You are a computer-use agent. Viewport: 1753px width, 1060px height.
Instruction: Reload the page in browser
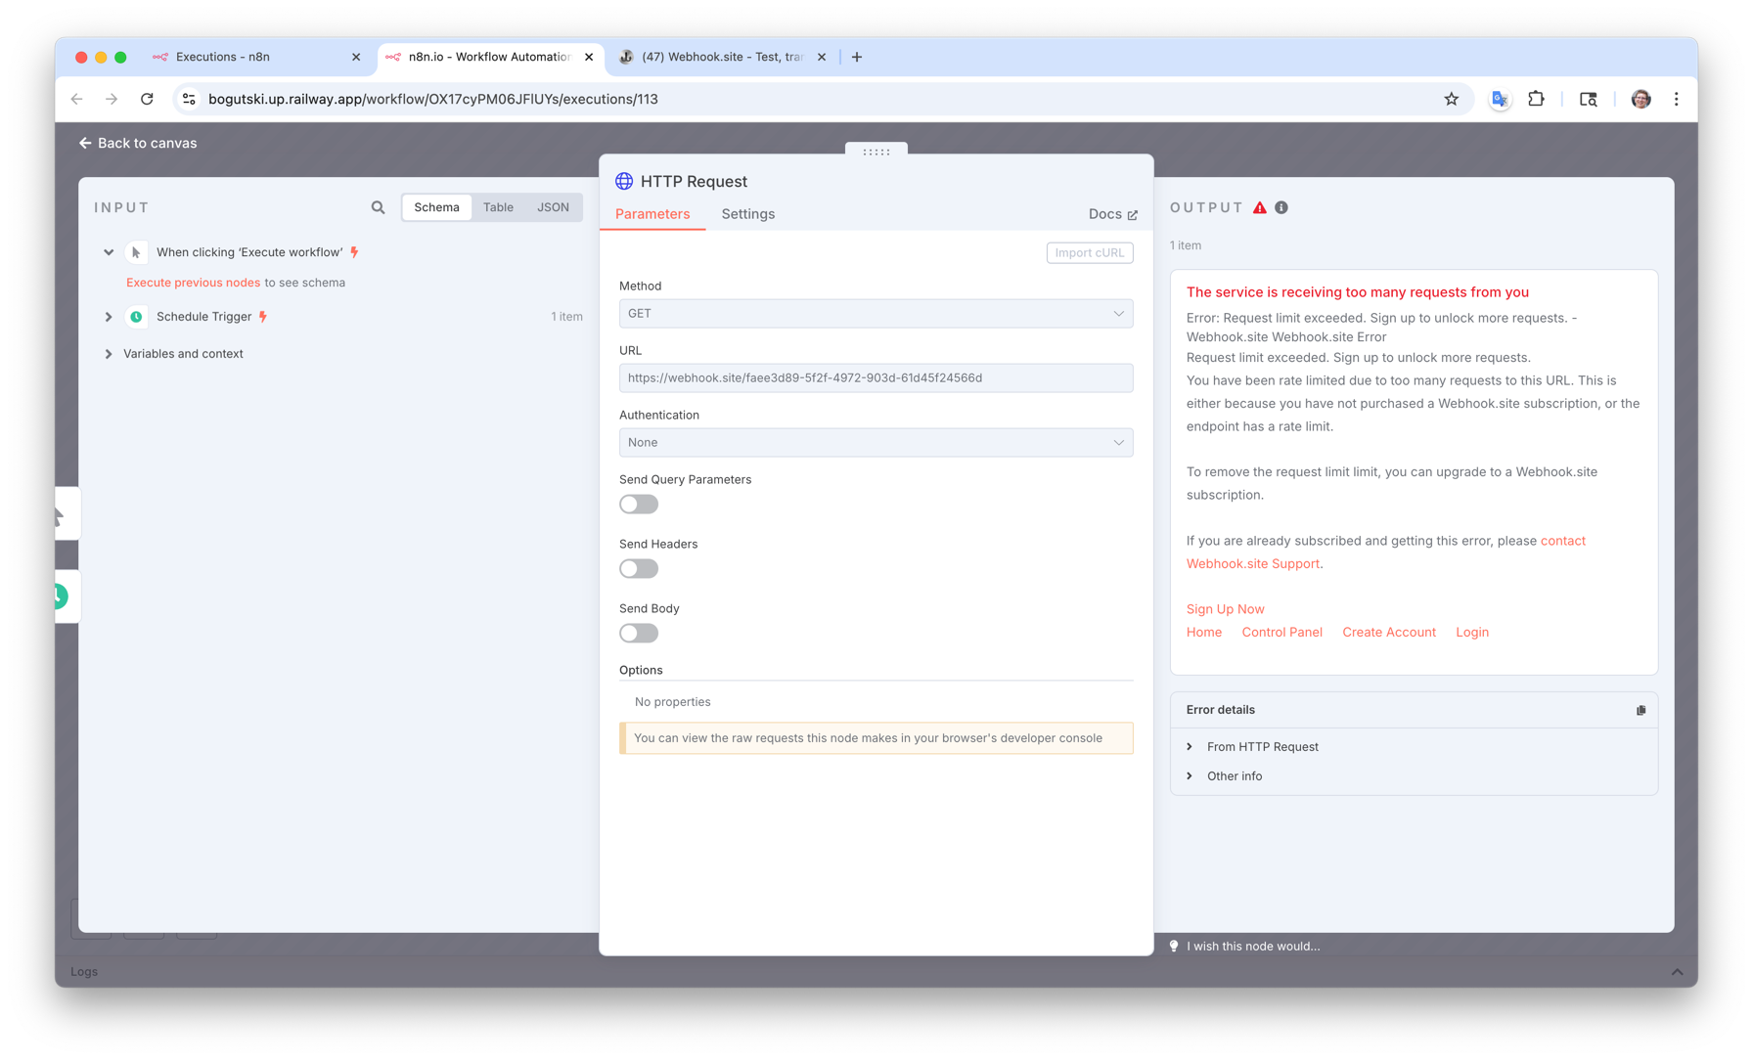(147, 99)
